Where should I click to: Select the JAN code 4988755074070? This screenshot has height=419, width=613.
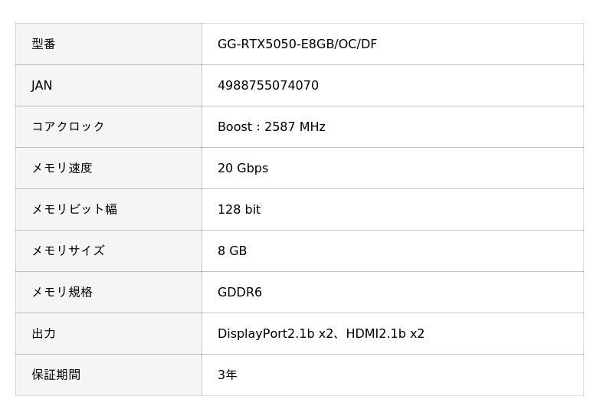click(268, 86)
